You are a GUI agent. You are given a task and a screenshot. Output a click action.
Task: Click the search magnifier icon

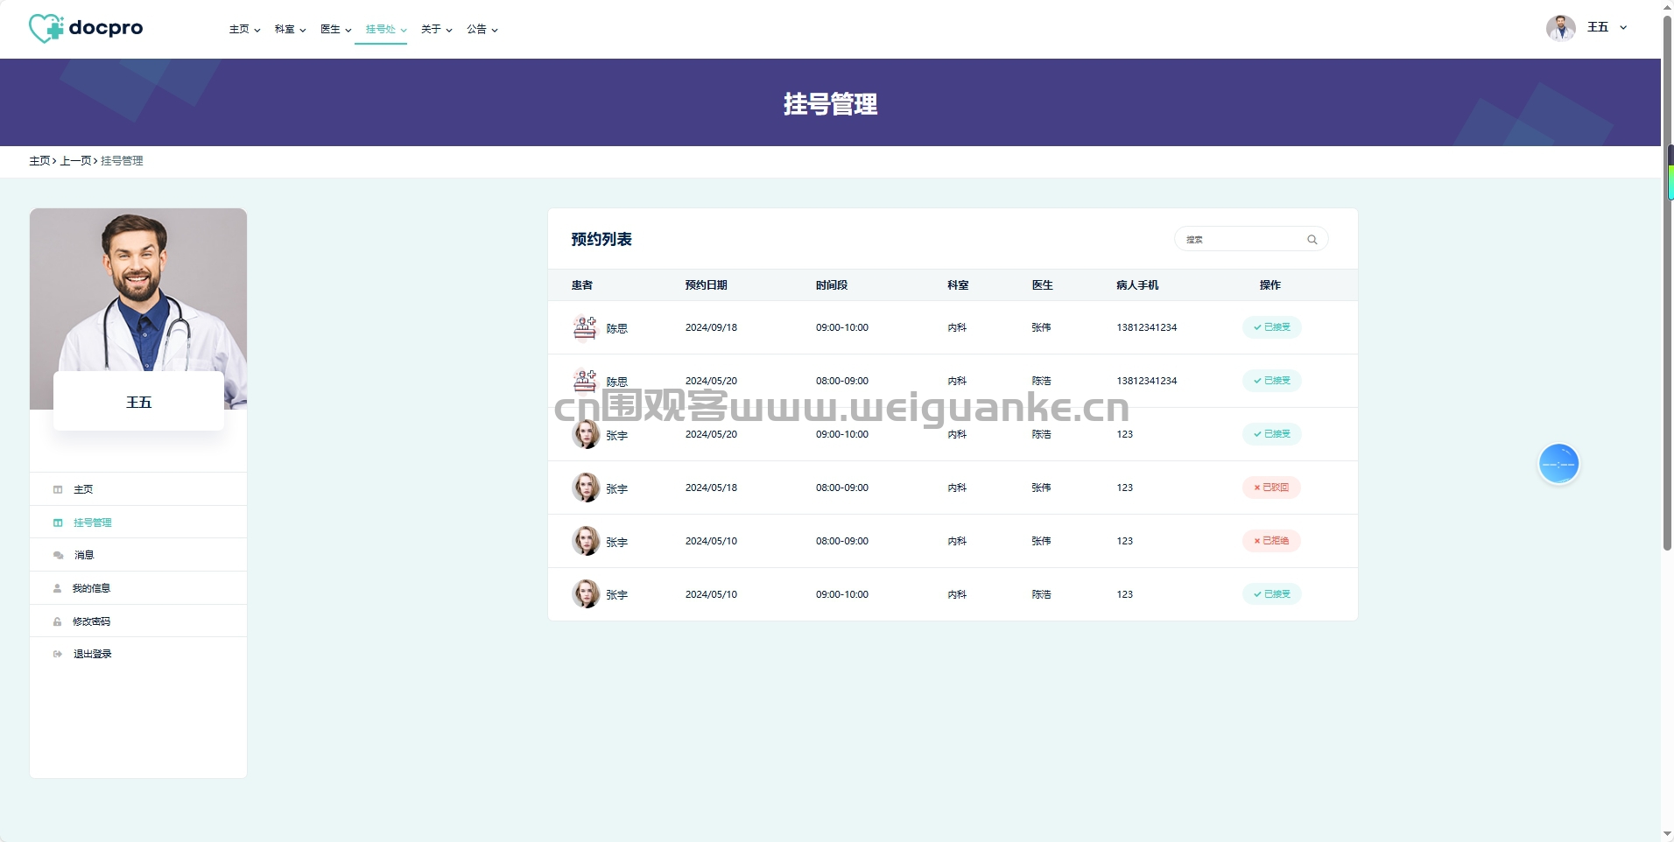(x=1312, y=240)
